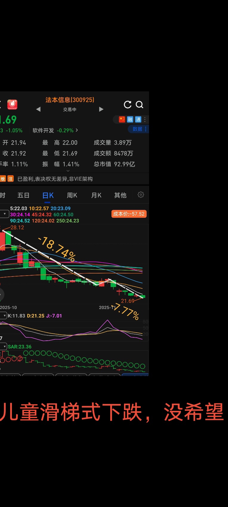Expand quote details with down chevron
The image size is (228, 507).
(68, 171)
